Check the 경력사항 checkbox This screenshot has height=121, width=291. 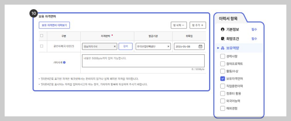[x=223, y=56]
